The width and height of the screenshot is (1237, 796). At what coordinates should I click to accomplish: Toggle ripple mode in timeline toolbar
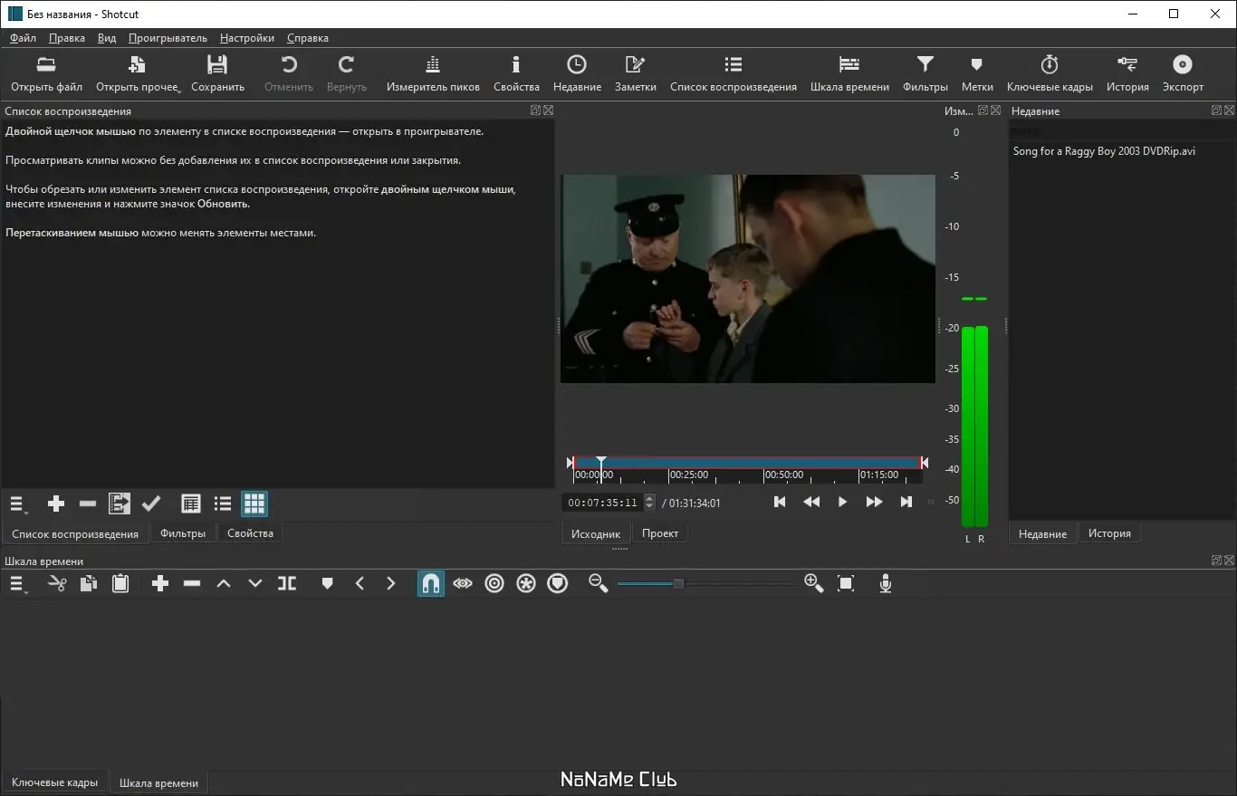(494, 584)
